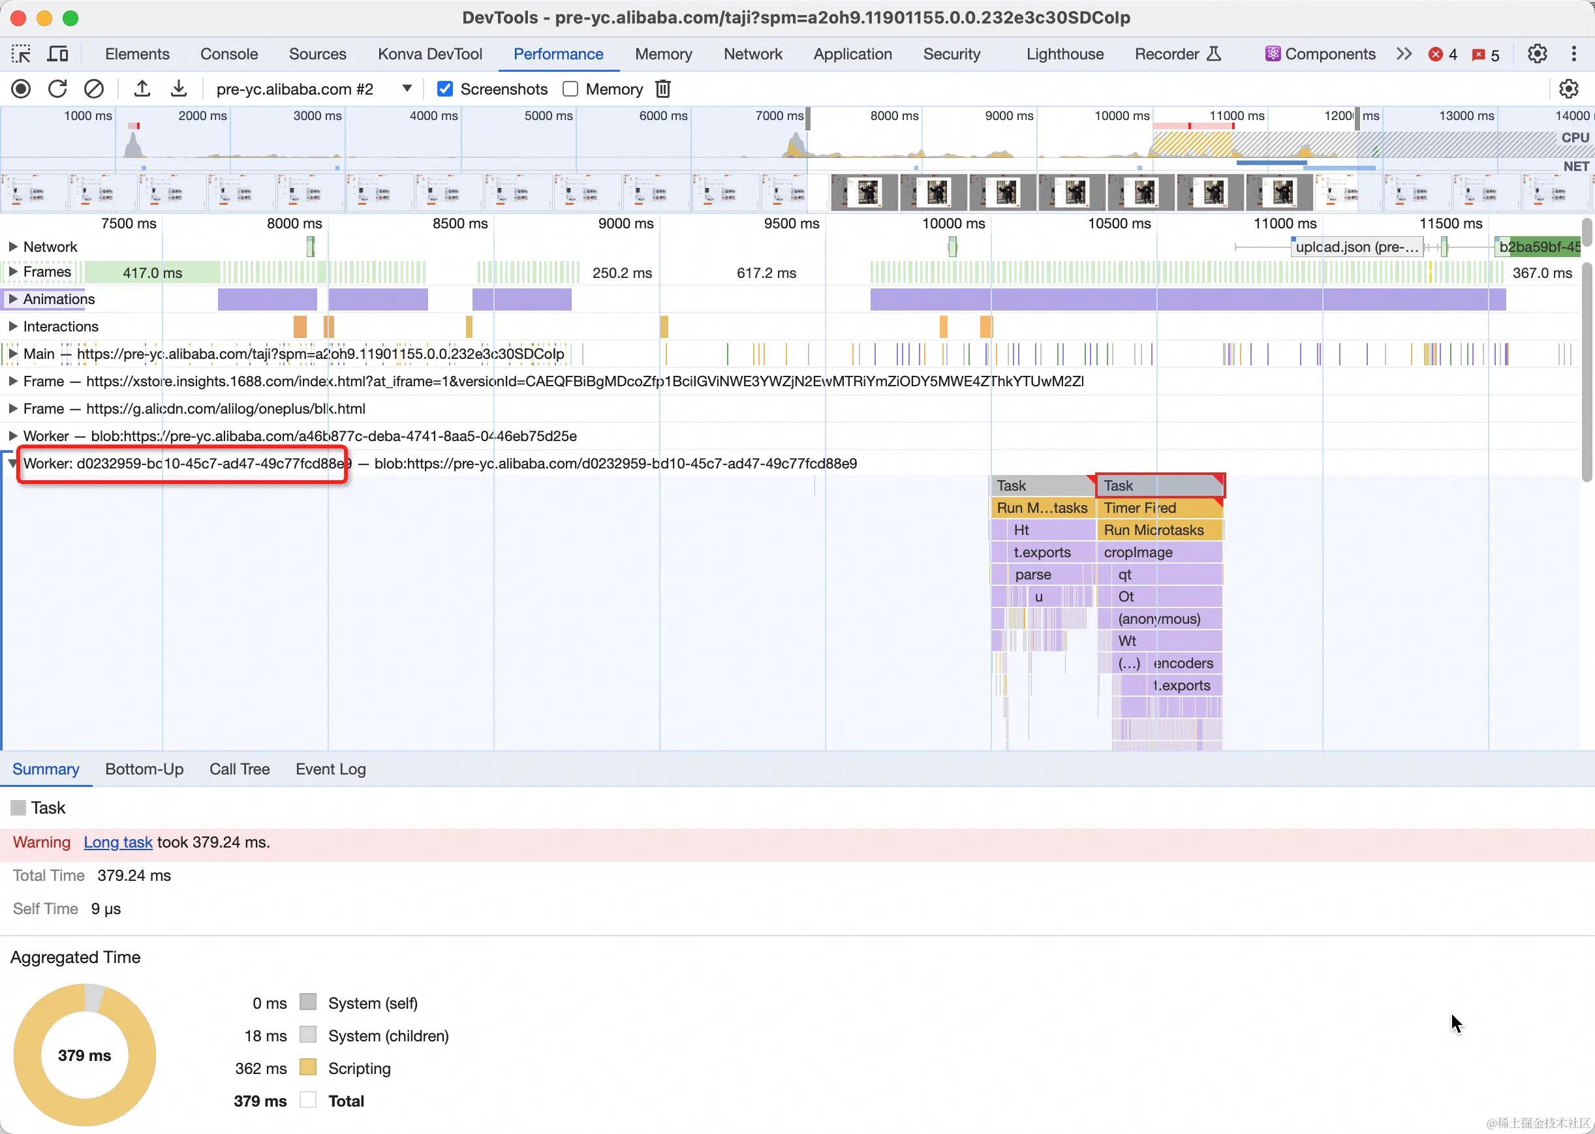Open capture settings gear in Performance toolbar
Screen dimensions: 1595x1134
click(x=1568, y=89)
